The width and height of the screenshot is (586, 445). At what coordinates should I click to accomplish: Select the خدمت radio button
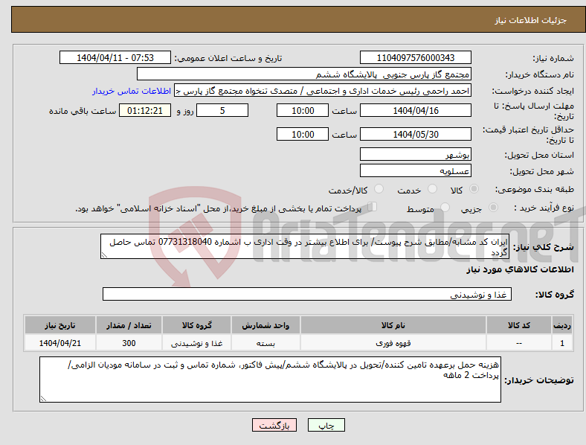[432, 189]
